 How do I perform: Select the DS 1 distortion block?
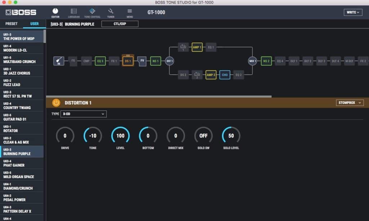[128, 61]
